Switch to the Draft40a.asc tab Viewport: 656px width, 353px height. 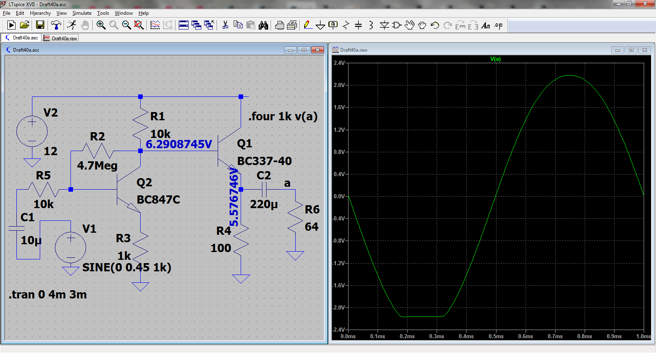coord(21,38)
